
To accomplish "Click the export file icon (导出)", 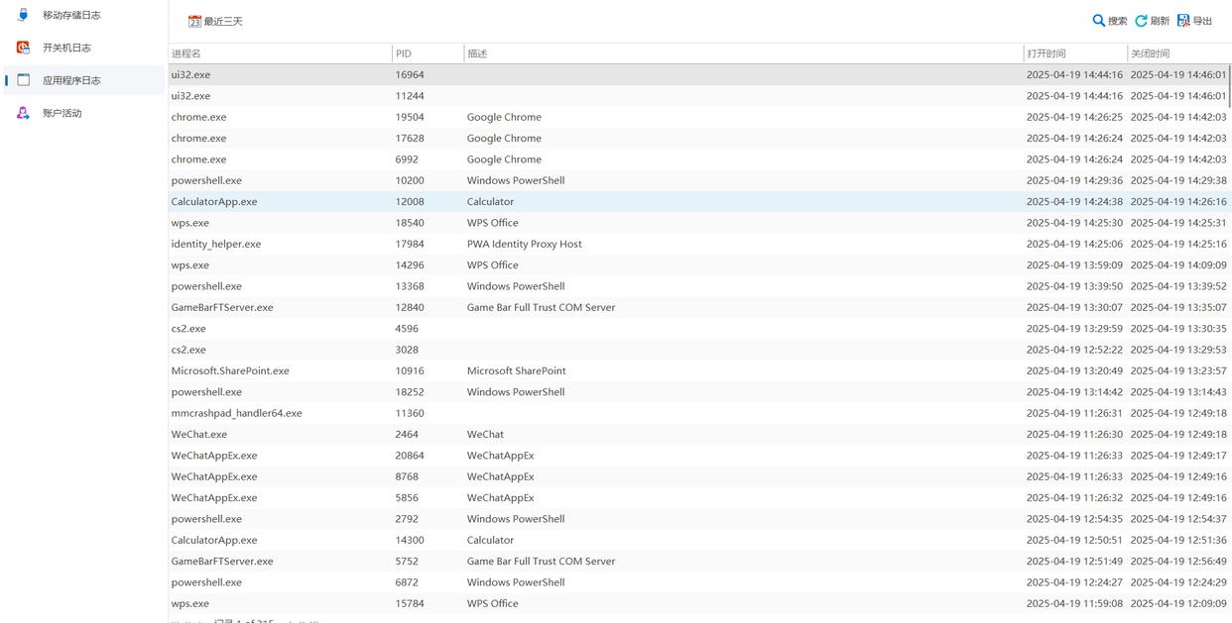I will 1183,21.
